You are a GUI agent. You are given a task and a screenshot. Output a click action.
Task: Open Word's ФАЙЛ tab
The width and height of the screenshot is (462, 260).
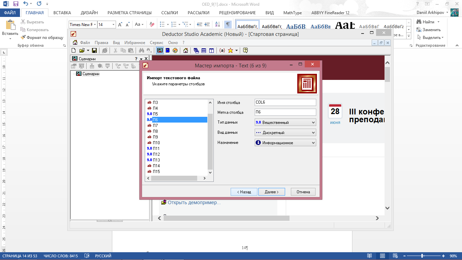10,13
